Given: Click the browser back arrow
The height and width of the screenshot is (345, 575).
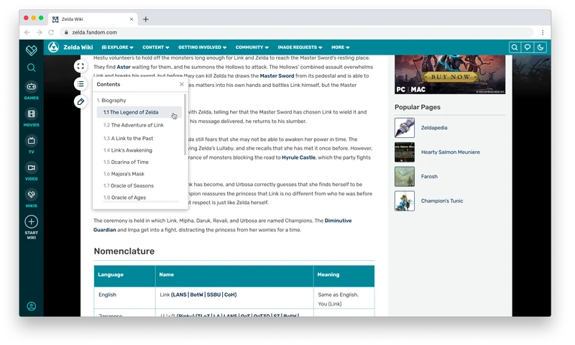Looking at the screenshot, I should pos(27,32).
